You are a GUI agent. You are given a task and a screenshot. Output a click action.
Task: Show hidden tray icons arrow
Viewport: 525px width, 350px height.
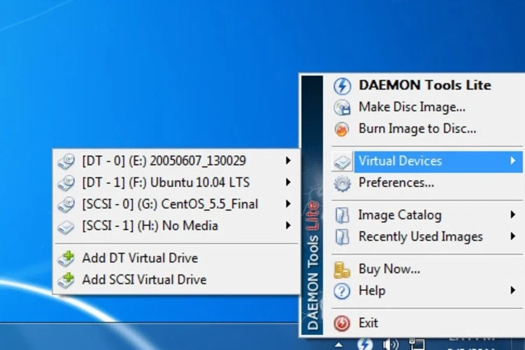(339, 344)
